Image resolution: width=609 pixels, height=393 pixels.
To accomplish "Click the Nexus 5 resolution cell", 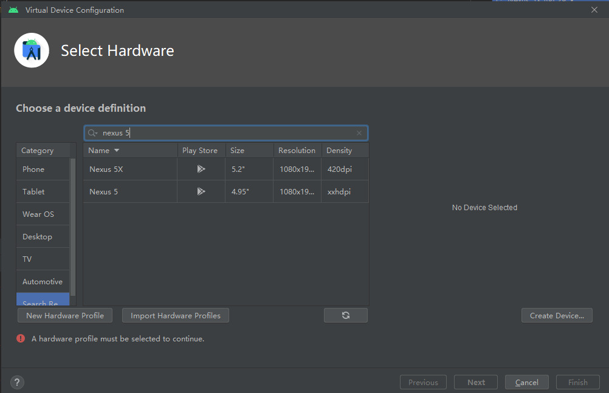I will (x=297, y=192).
